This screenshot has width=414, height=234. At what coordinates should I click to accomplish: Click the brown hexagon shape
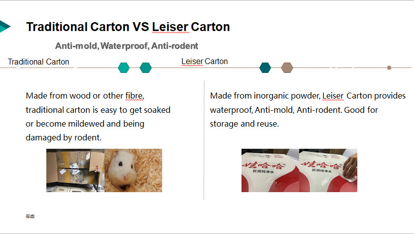click(287, 68)
